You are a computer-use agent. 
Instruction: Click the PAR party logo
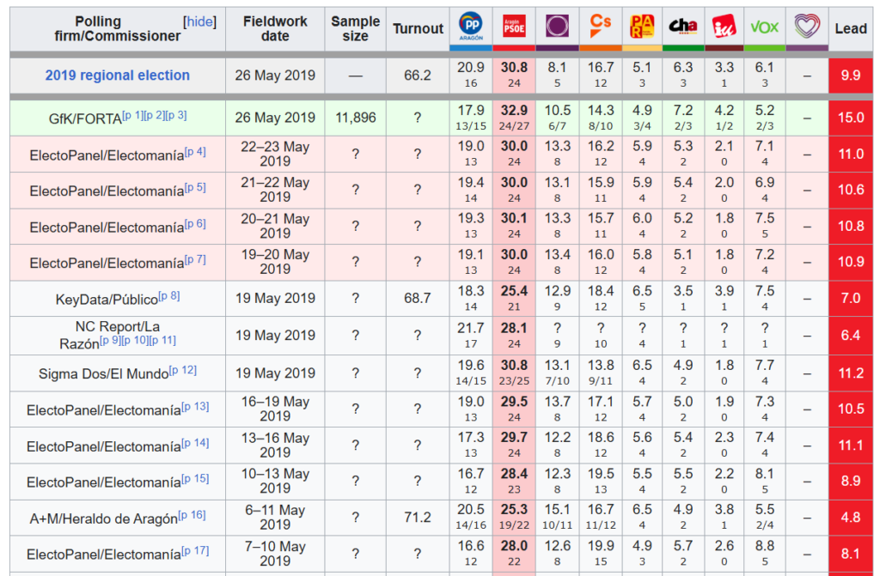(641, 27)
